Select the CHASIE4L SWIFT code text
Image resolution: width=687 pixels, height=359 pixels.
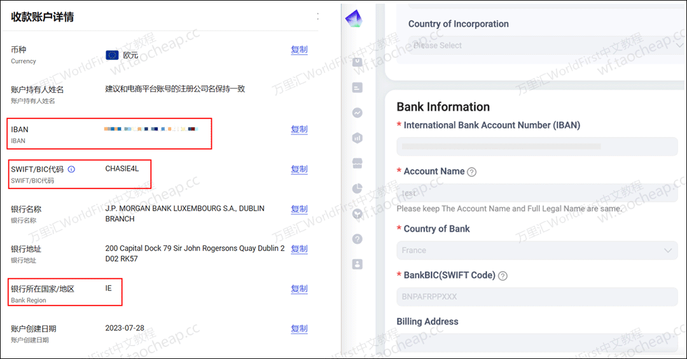(x=121, y=169)
